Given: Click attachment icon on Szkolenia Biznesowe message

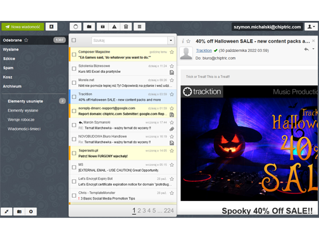Looking at the screenshot, I should [x=172, y=72].
